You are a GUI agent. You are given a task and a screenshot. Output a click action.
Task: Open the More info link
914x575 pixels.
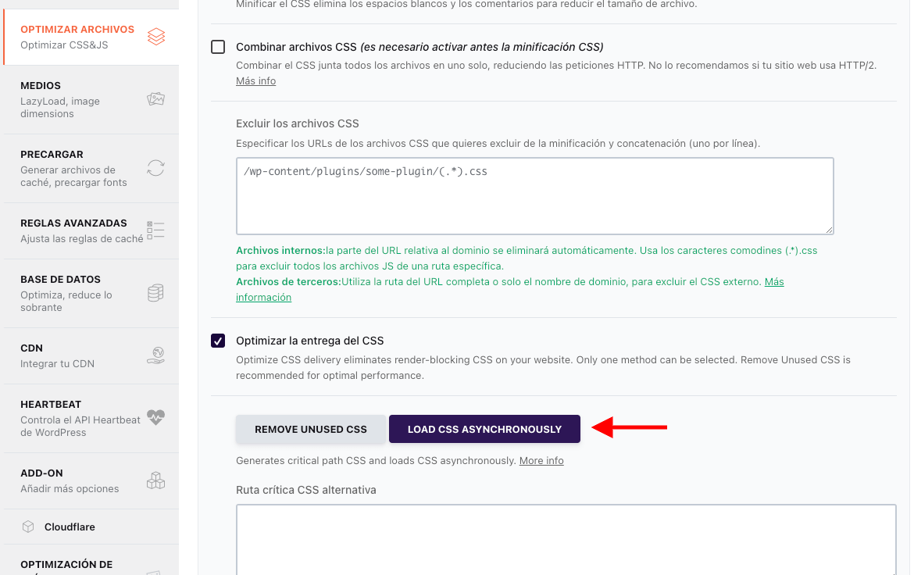point(541,461)
